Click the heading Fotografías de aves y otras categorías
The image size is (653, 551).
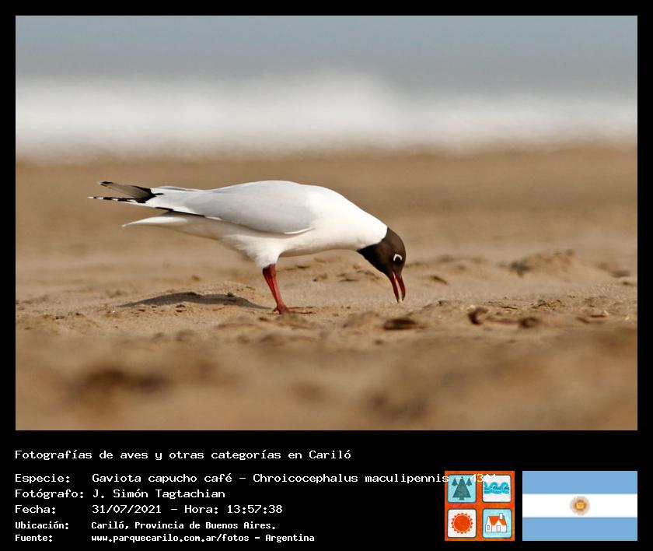tap(183, 454)
